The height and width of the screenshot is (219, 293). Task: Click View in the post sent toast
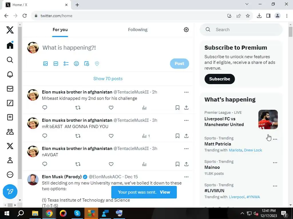[165, 192]
